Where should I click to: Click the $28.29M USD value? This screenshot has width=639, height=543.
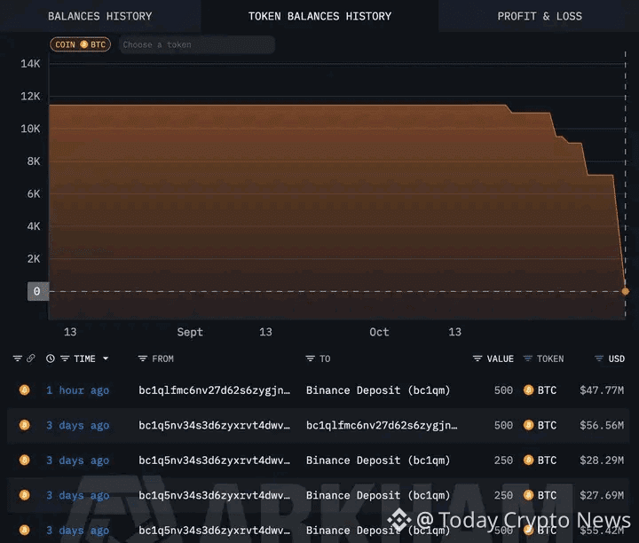602,460
